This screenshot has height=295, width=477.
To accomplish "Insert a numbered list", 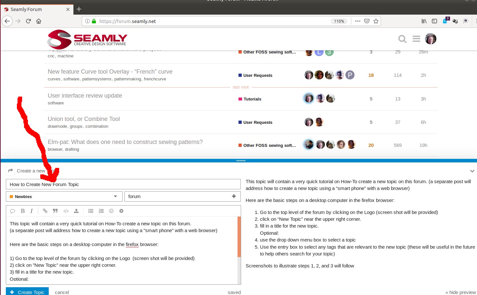I will coord(101,211).
